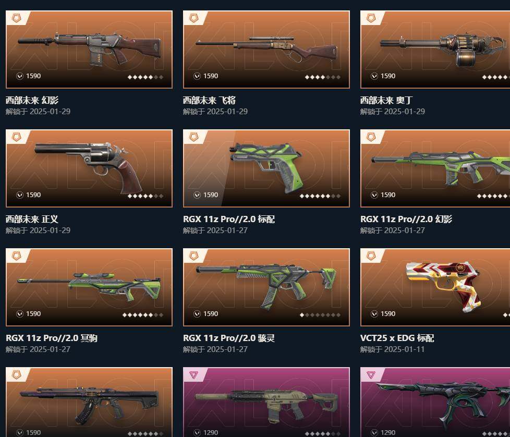Click the level diamonds on RGX 11z Pro//2.0 骏灵 card
510x437 pixels.
(x=320, y=315)
